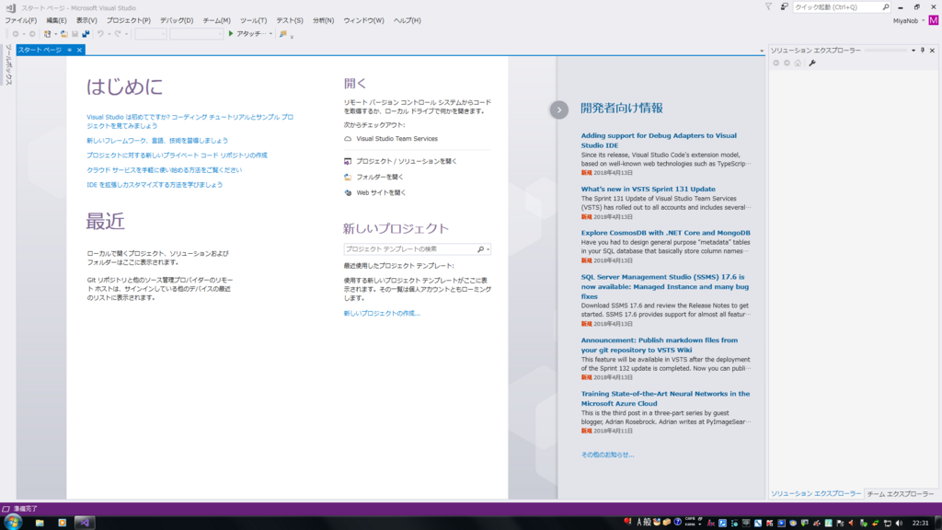Click the open folder icon
The image size is (942, 530).
[x=348, y=178]
